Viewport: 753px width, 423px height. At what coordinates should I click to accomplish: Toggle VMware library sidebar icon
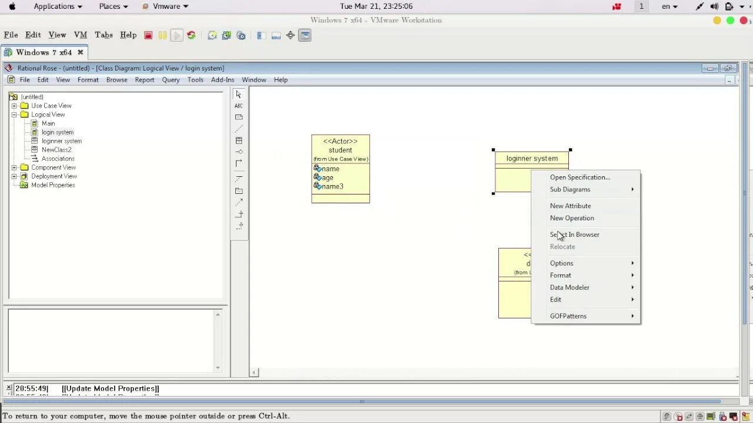pos(261,35)
